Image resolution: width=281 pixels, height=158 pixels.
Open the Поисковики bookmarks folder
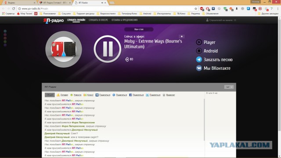[48, 14]
